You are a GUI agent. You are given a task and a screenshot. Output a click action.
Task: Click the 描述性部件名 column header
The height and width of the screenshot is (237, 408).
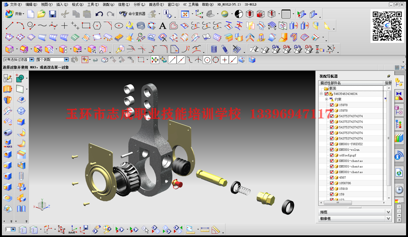click(351, 83)
